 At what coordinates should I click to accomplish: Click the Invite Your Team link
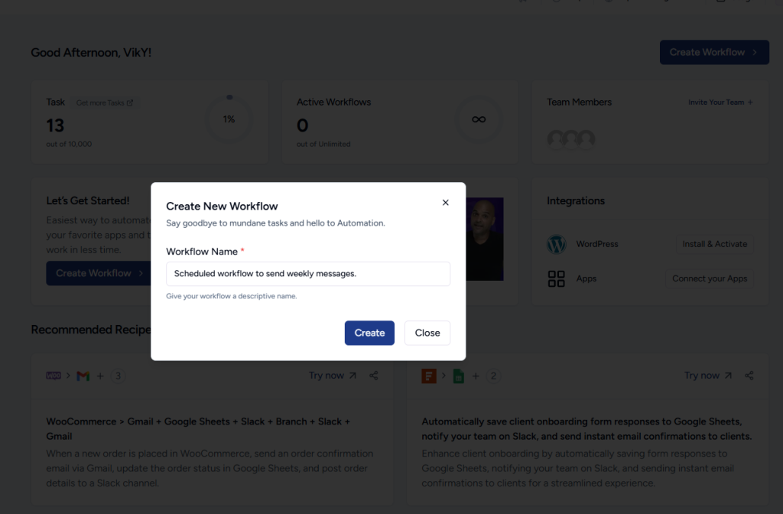point(720,102)
